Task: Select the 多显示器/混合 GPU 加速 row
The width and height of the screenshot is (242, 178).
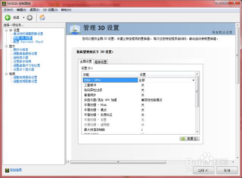Action: 139,100
